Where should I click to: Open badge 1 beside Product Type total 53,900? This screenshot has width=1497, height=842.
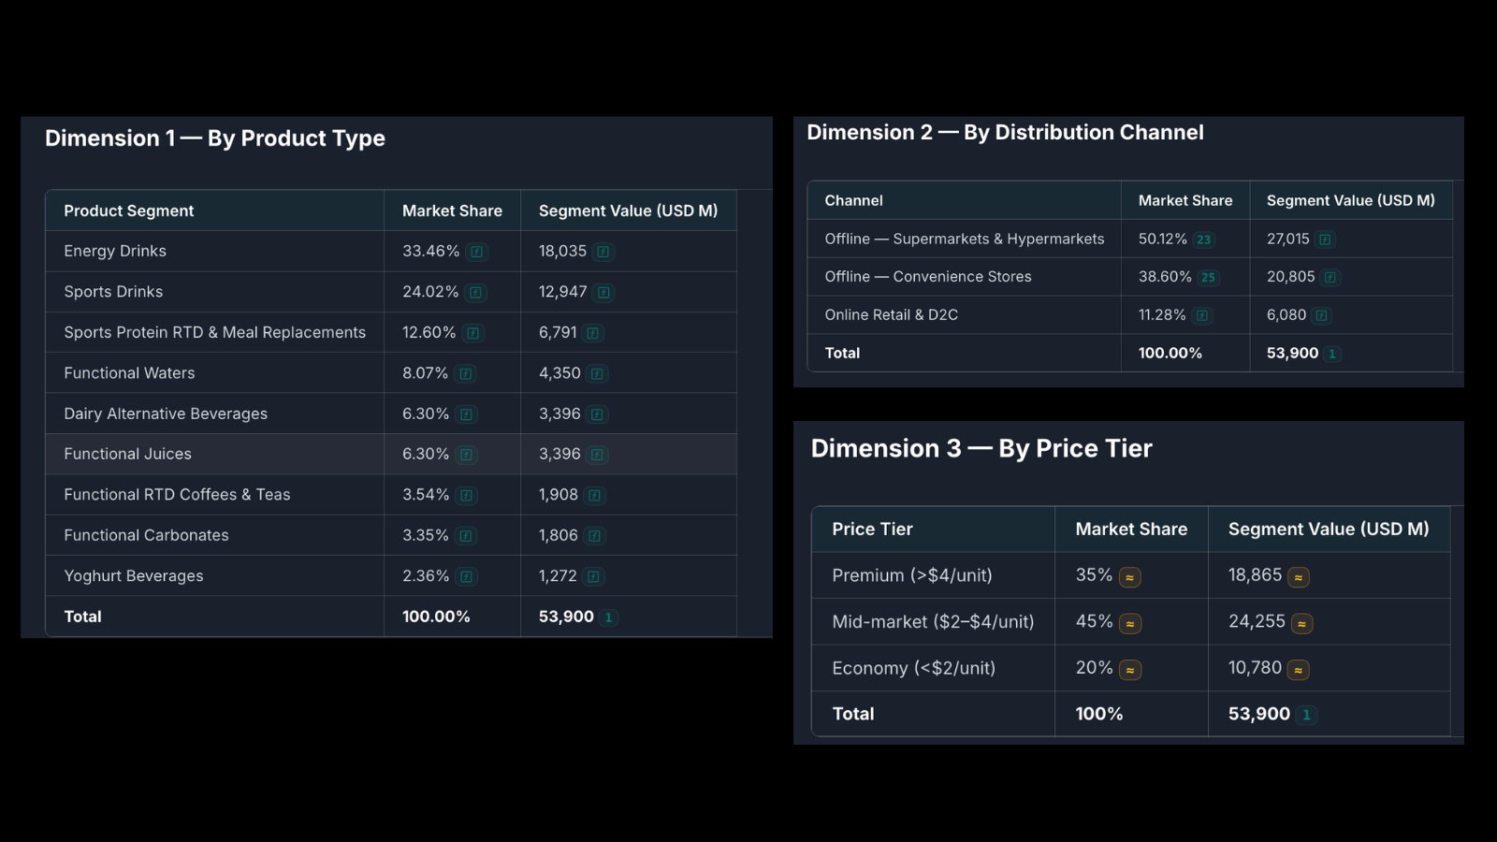tap(608, 617)
